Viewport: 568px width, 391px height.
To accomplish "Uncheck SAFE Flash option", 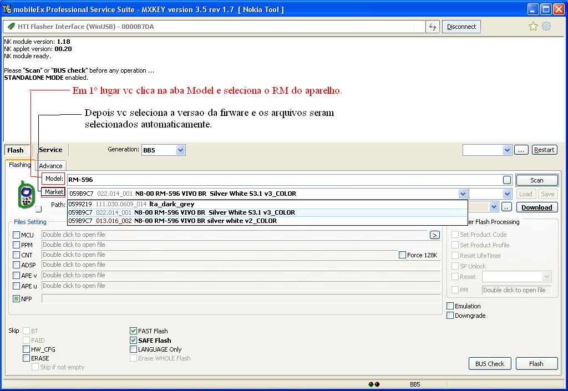I will tap(133, 341).
